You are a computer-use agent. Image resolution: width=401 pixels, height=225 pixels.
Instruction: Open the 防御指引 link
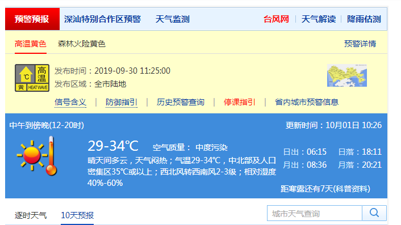(x=122, y=102)
